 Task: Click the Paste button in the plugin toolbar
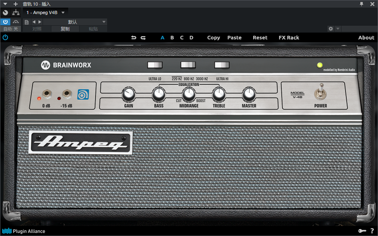234,38
